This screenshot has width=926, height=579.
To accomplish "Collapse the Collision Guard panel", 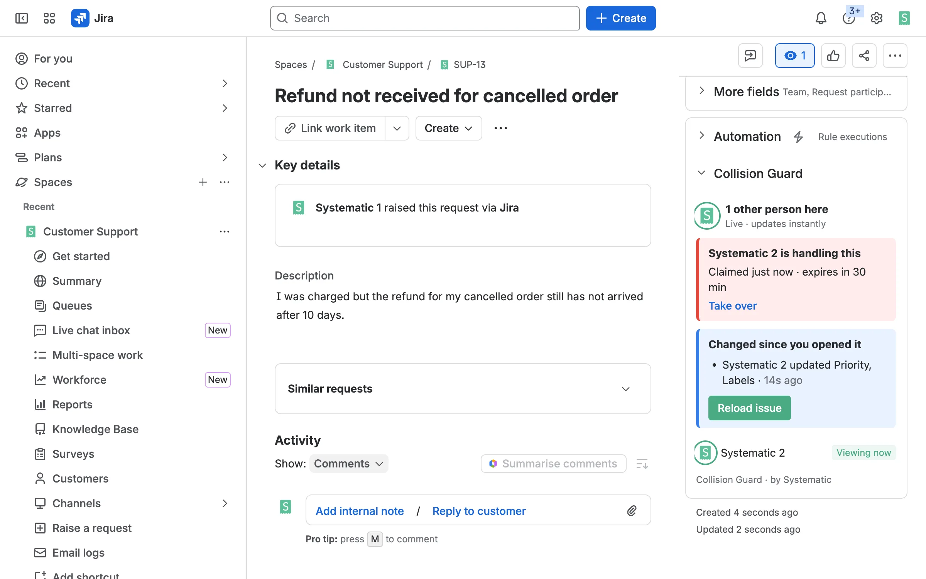I will 702,173.
